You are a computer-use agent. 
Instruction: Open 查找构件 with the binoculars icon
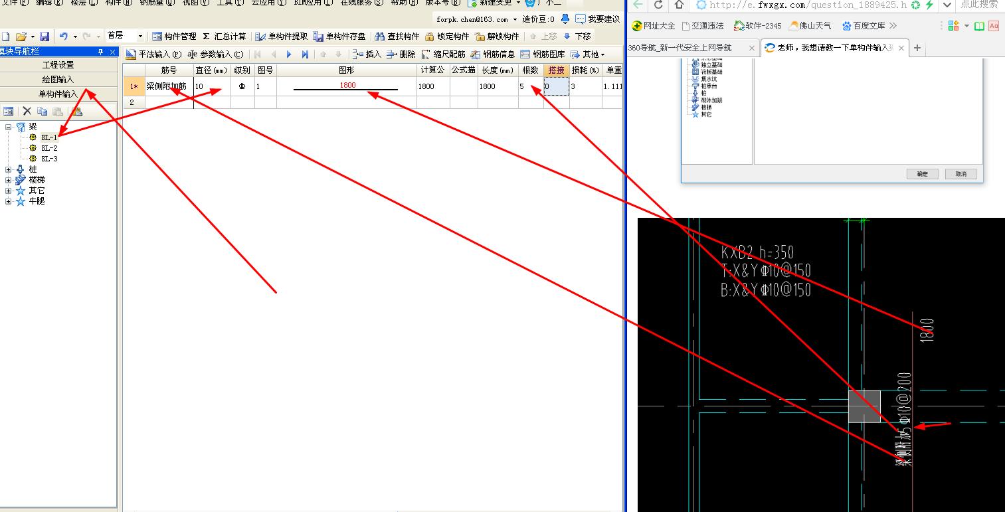(x=397, y=37)
